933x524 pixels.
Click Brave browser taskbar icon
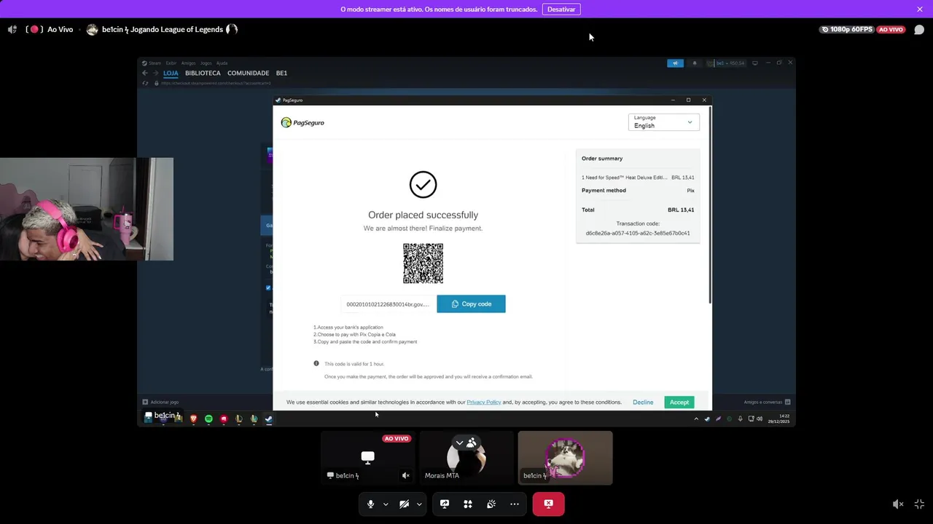(x=193, y=418)
